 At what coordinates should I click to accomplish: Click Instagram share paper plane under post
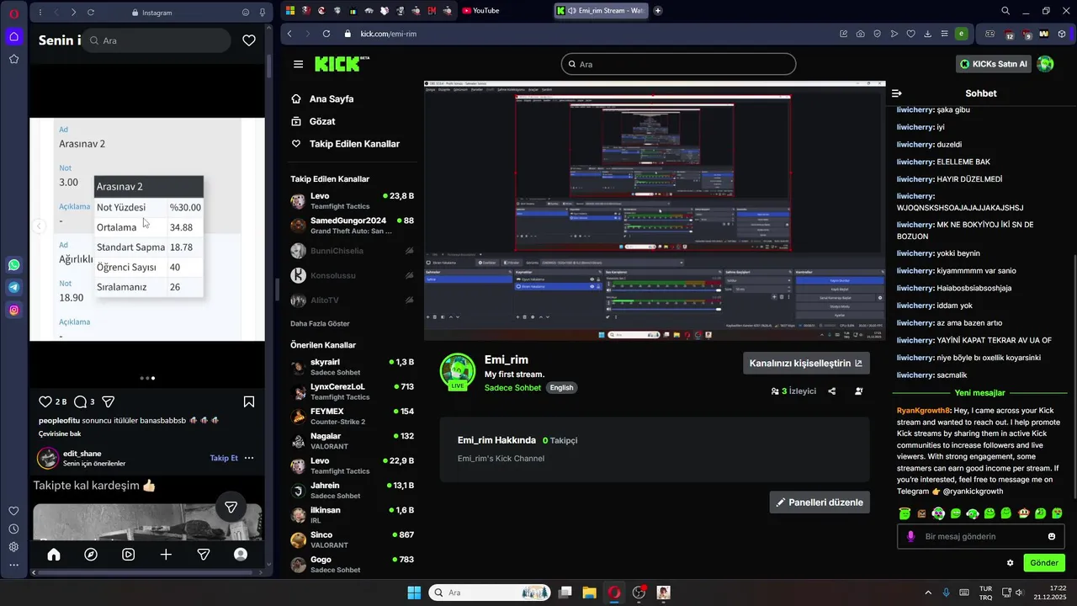click(x=109, y=401)
